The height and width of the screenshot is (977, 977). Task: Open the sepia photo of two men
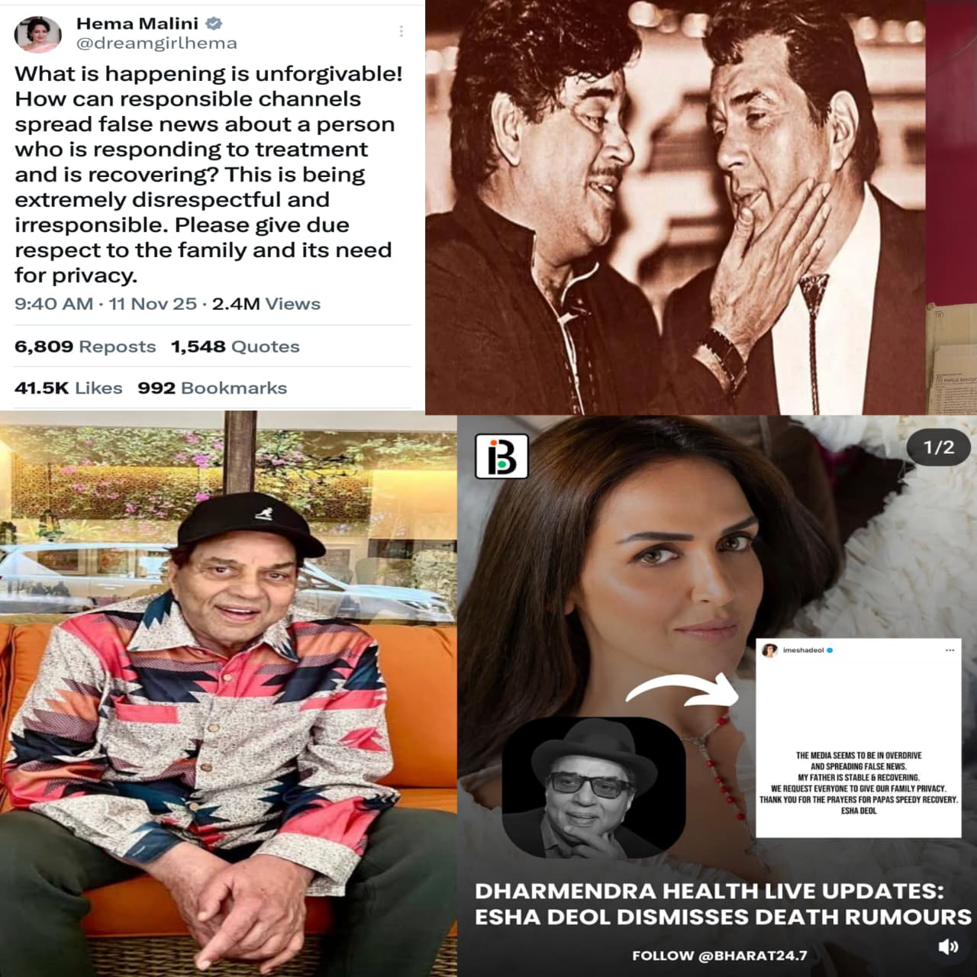point(676,207)
